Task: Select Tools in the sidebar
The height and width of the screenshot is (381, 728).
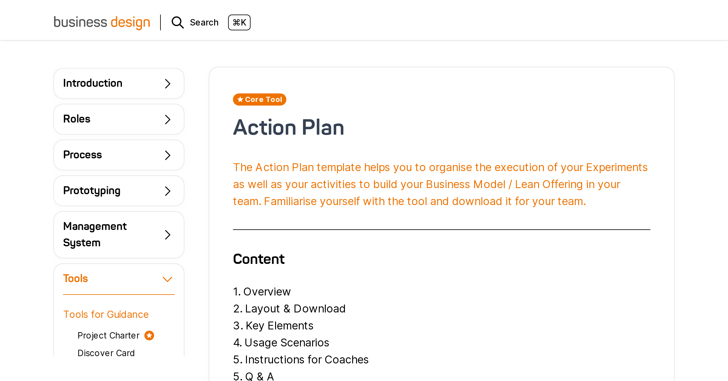Action: click(x=76, y=278)
